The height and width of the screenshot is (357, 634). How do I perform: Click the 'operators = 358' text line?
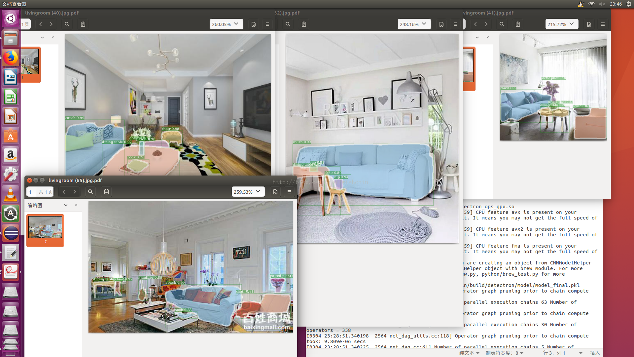tap(329, 330)
